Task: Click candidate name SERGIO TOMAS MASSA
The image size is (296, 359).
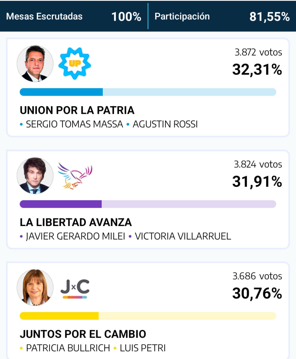Action: (x=74, y=124)
